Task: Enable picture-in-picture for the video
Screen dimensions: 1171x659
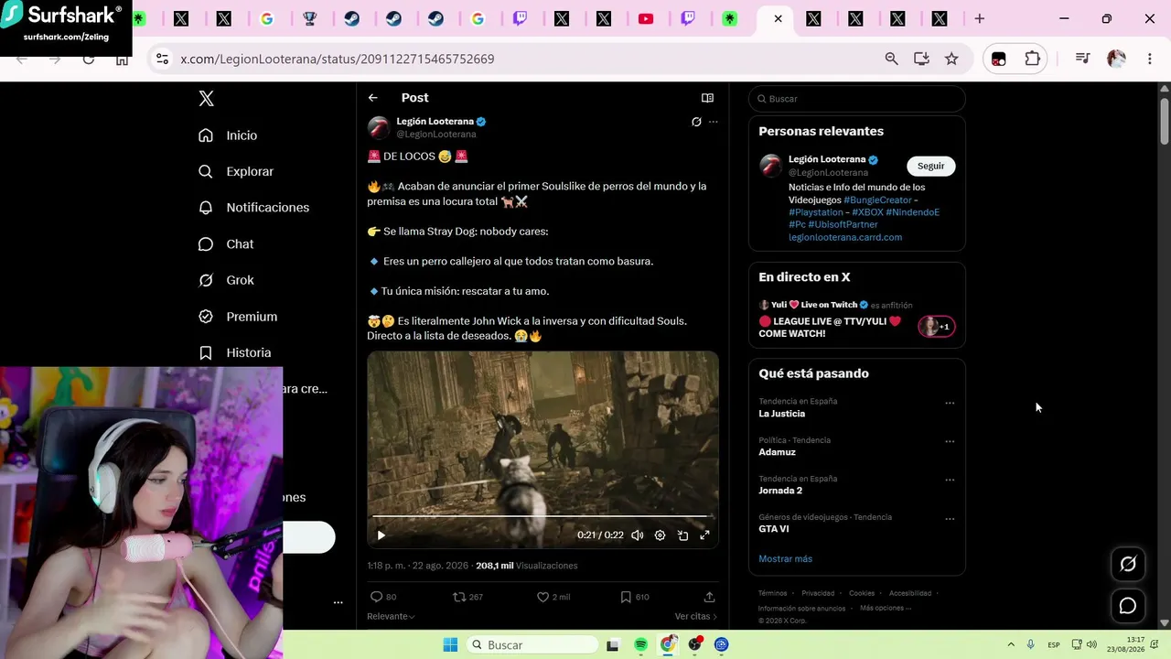Action: coord(682,535)
